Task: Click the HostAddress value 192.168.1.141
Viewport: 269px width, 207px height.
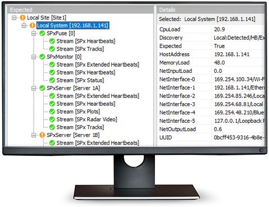Action: (232, 54)
